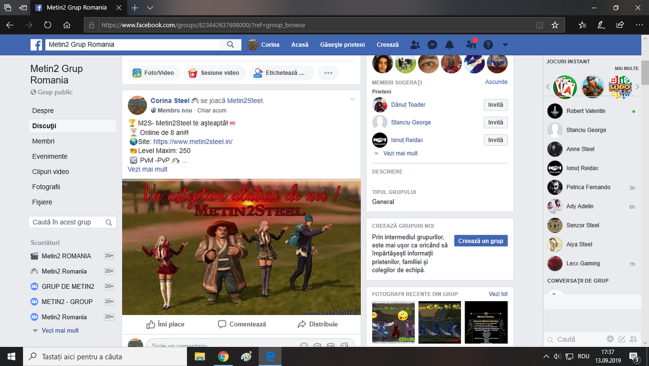Screen dimensions: 649x366
Task: Open the Găsește prieteni link
Action: pos(342,45)
